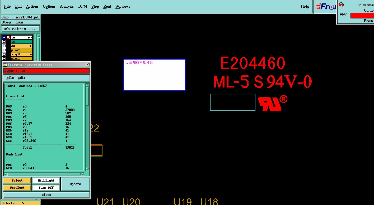374x205 pixels.
Task: Open the Analysis menu
Action: [x=67, y=6]
